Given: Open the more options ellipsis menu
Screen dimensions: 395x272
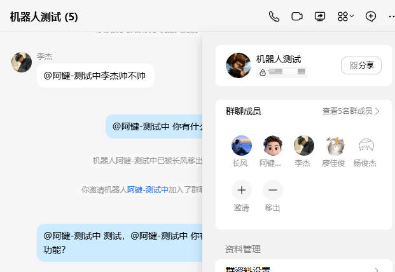Looking at the screenshot, I should [x=391, y=17].
